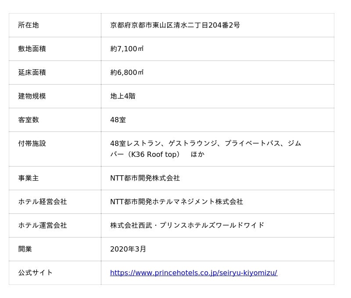Select 株式会社西武・プリンスホテルズワールドワイド text

(x=187, y=225)
